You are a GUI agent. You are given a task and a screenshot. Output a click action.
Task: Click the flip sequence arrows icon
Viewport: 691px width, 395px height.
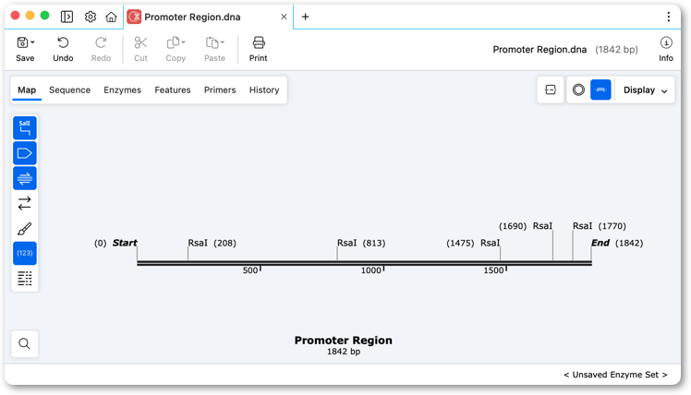coord(25,203)
